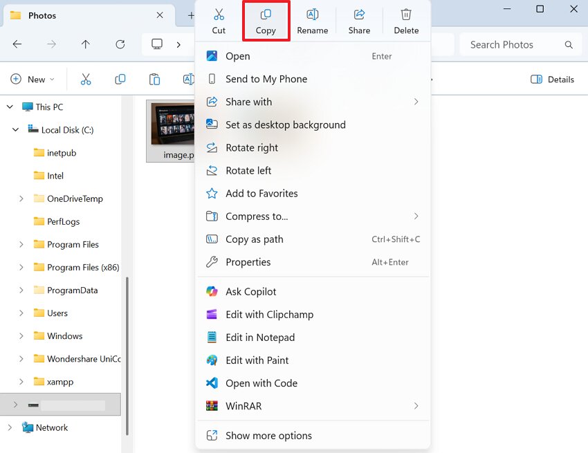588x453 pixels.
Task: Expand the Share with submenu arrow
Action: [416, 102]
